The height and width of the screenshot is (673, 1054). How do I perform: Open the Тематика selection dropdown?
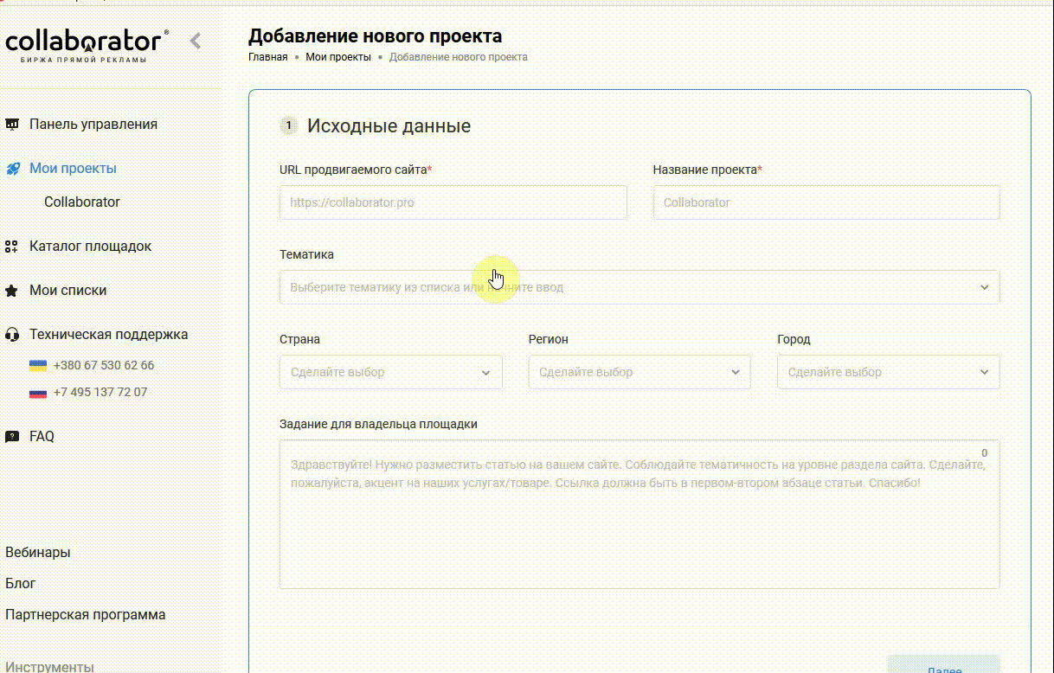639,286
